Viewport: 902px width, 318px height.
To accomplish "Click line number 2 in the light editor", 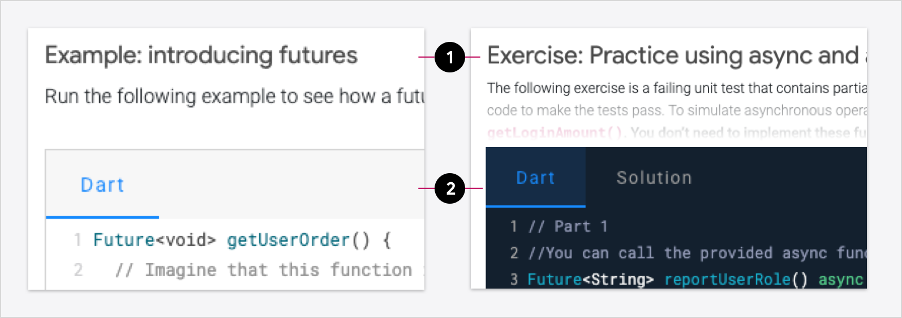I will click(x=78, y=270).
